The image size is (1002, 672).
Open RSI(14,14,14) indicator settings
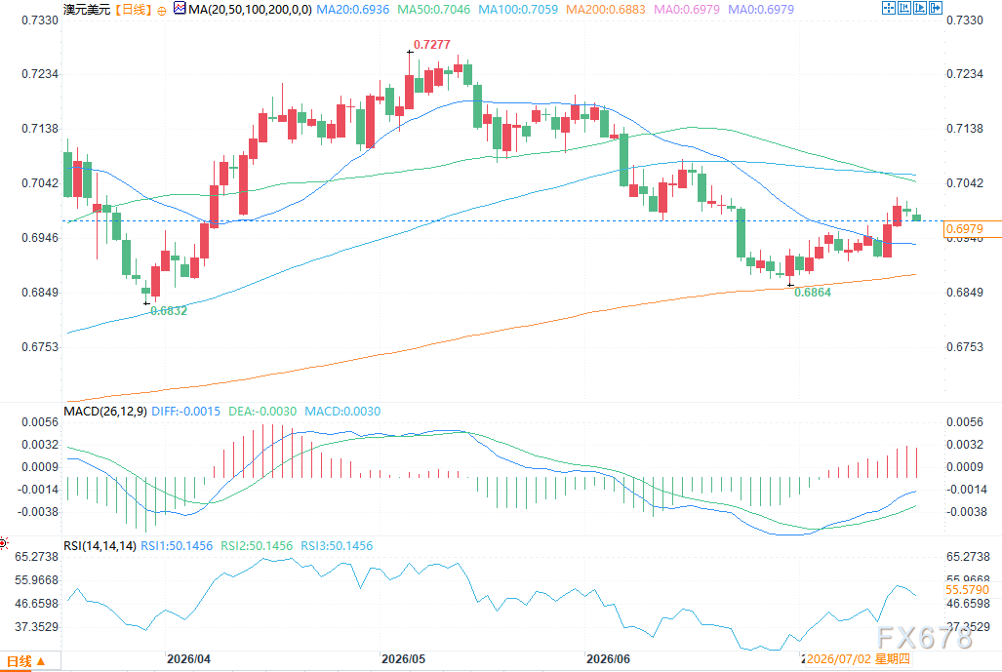point(100,545)
